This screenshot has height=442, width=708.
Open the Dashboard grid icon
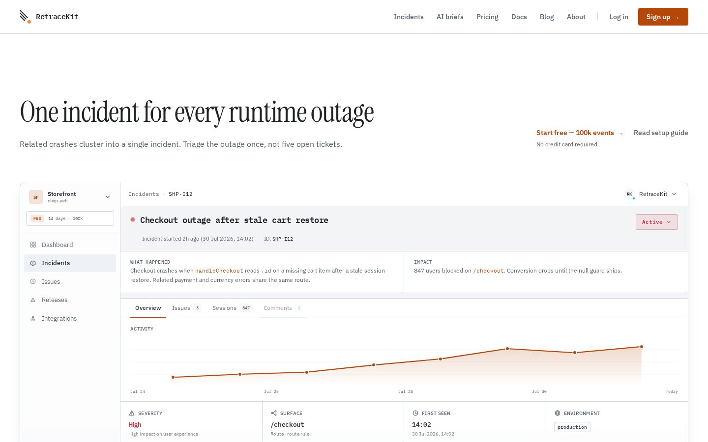(33, 245)
